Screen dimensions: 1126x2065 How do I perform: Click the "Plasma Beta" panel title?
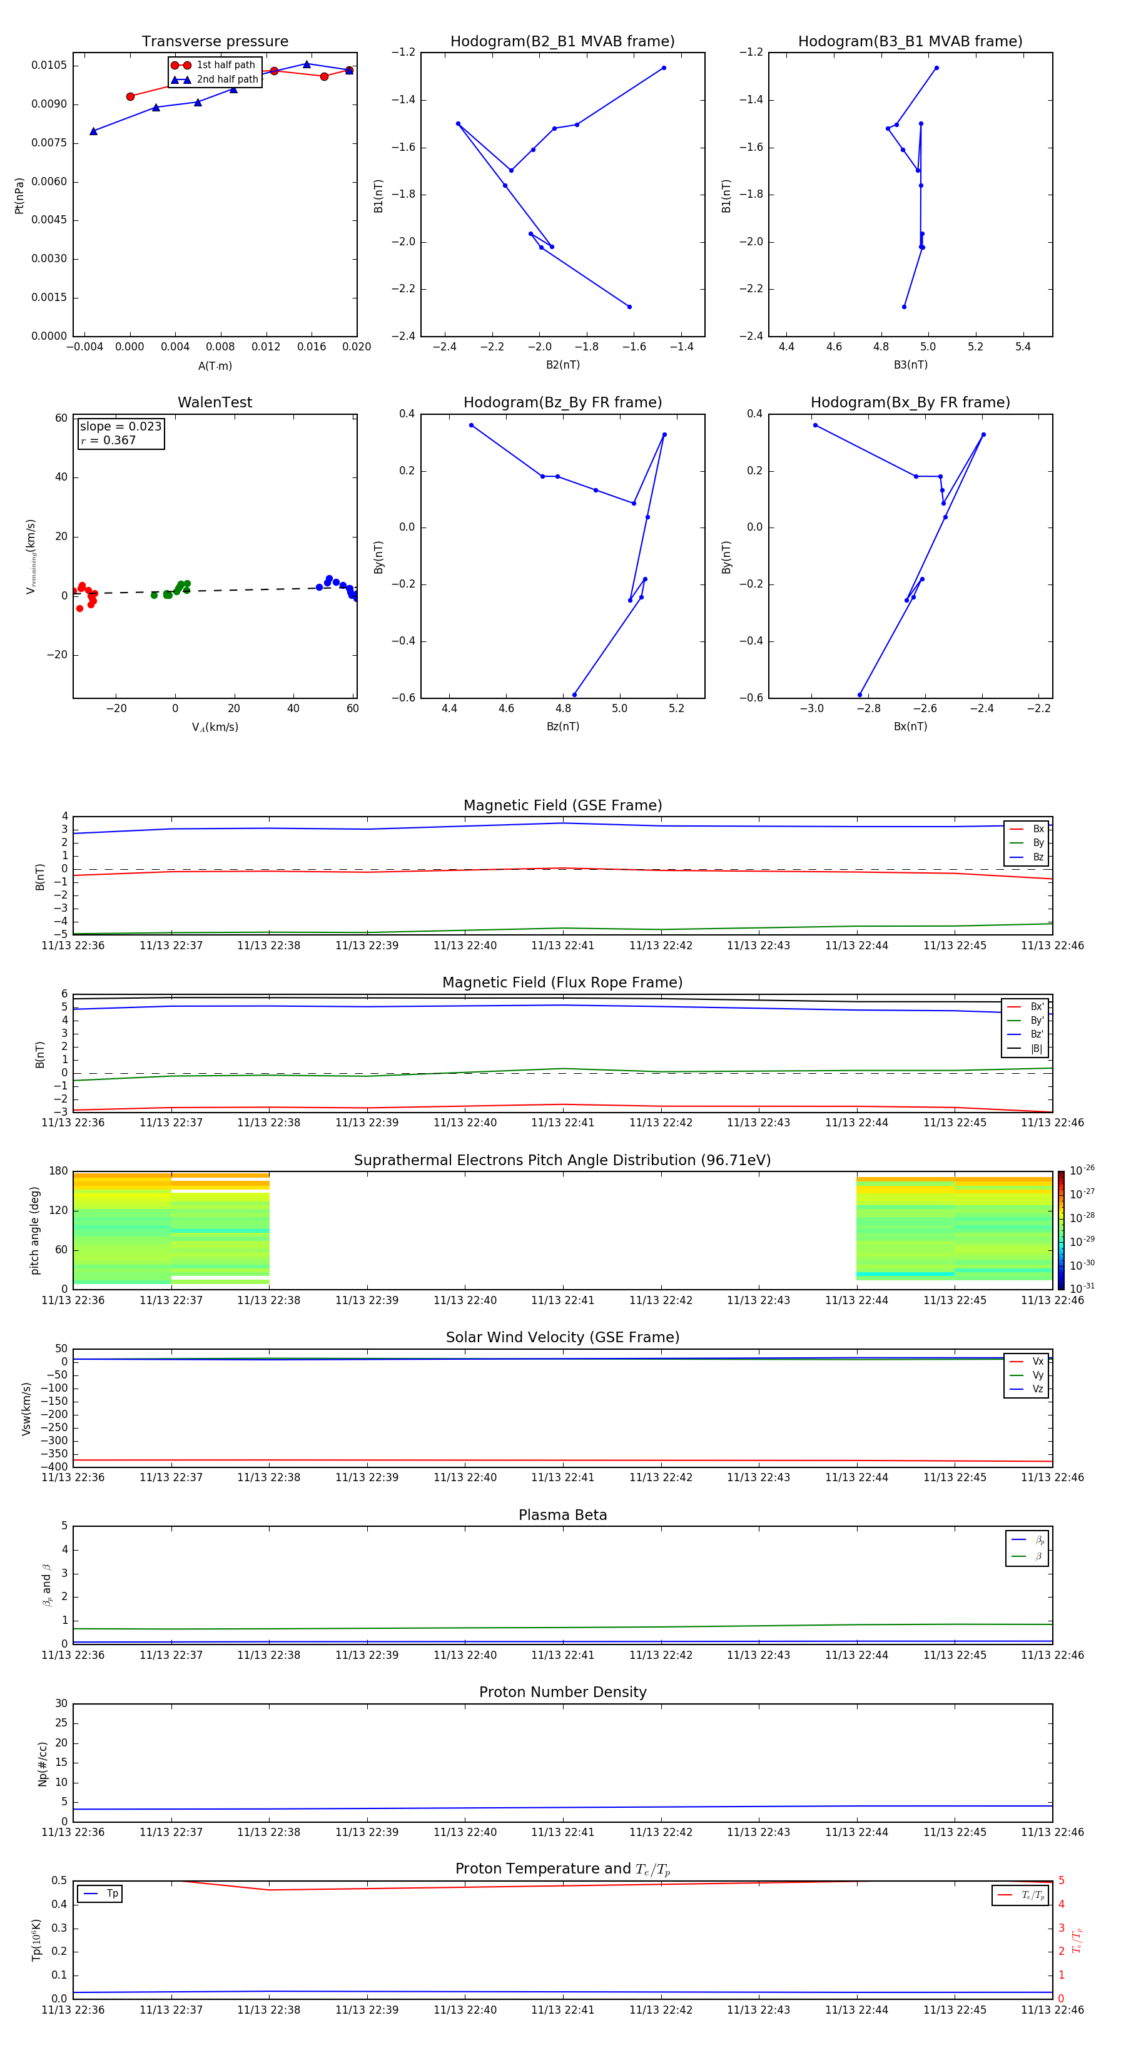tap(562, 1516)
